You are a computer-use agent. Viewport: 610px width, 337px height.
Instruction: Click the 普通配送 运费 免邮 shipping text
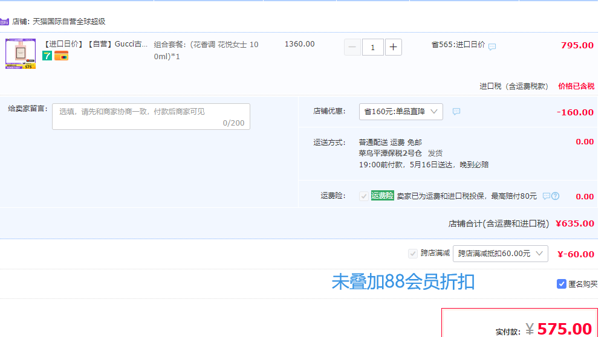pyautogui.click(x=390, y=143)
